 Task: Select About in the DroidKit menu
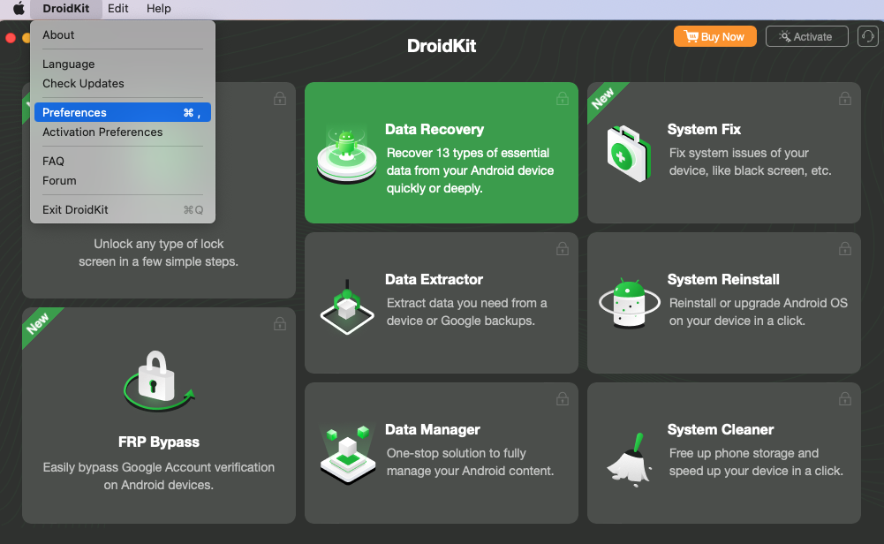(x=123, y=35)
